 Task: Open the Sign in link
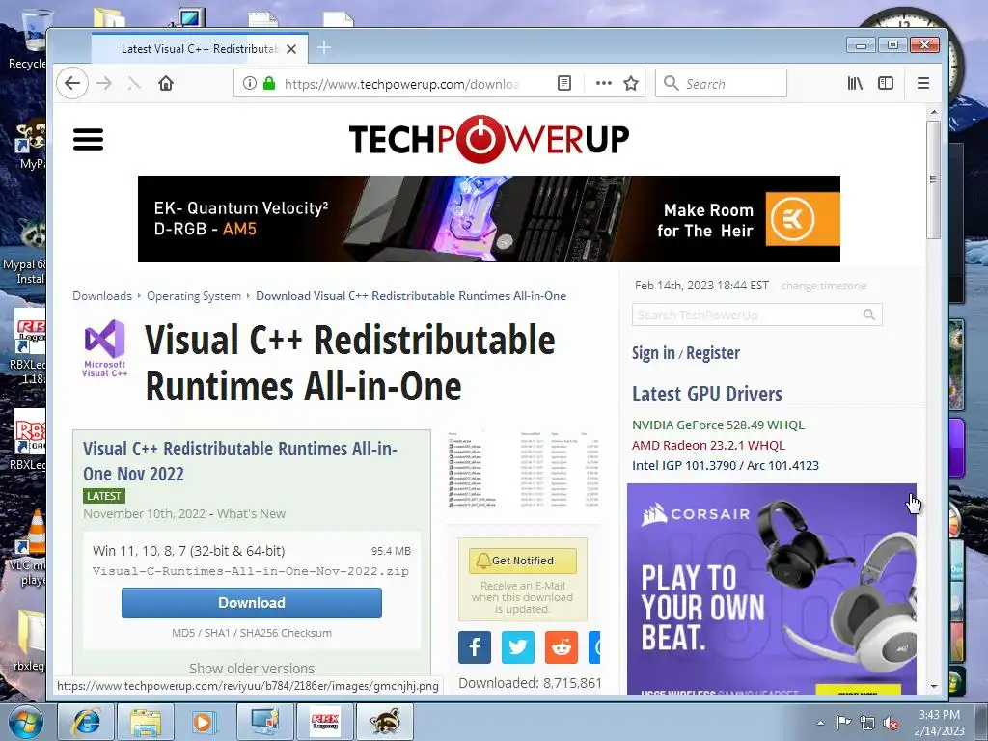click(653, 353)
